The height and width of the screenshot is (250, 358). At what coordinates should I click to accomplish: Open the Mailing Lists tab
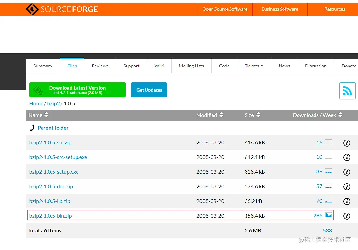point(191,66)
